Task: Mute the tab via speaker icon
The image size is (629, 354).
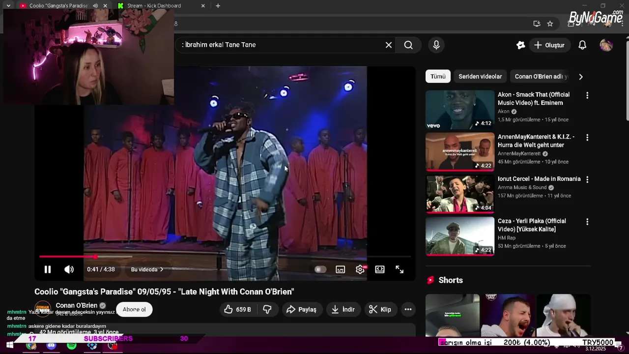Action: pyautogui.click(x=95, y=6)
